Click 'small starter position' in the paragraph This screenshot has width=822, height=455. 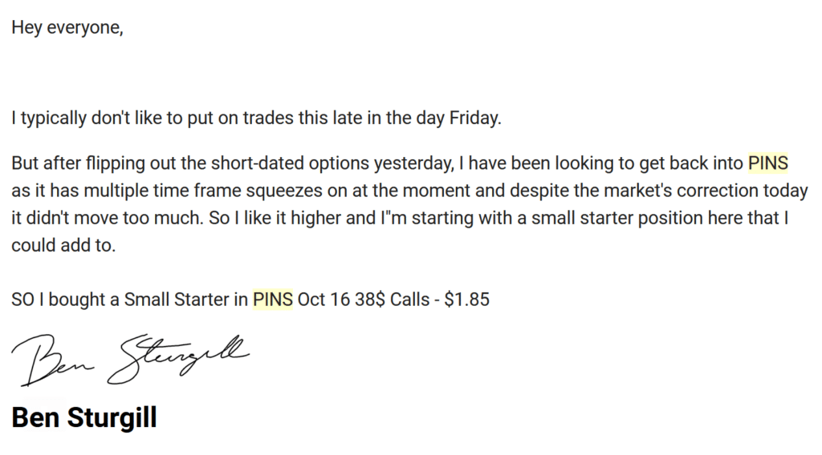click(x=617, y=218)
